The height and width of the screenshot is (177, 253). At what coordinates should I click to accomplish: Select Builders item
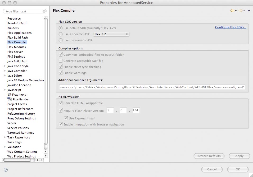point(13,28)
